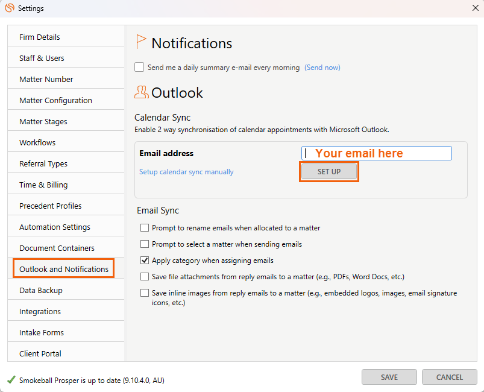Go to Integrations section
The width and height of the screenshot is (484, 392).
tap(66, 311)
